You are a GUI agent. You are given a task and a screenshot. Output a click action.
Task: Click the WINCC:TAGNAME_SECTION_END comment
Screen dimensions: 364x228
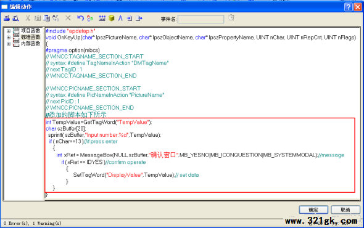[x=91, y=76]
